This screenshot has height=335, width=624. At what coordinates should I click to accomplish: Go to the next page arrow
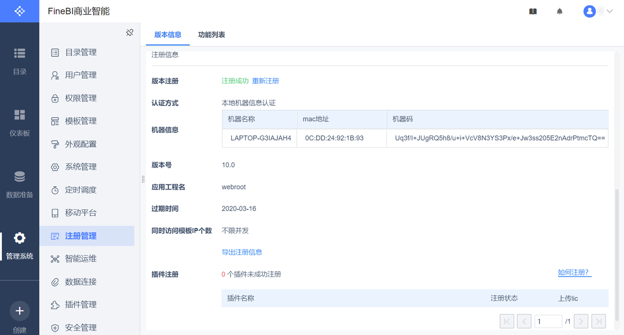point(581,321)
